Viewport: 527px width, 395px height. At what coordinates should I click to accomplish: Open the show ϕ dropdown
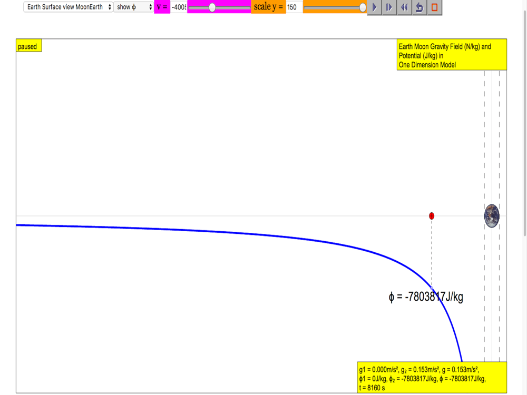tap(134, 7)
